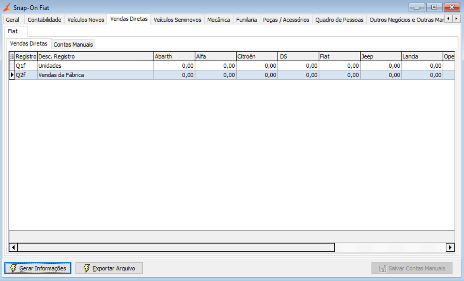Click the Abarth column header
Viewport: 464px width, 281px height.
point(174,56)
